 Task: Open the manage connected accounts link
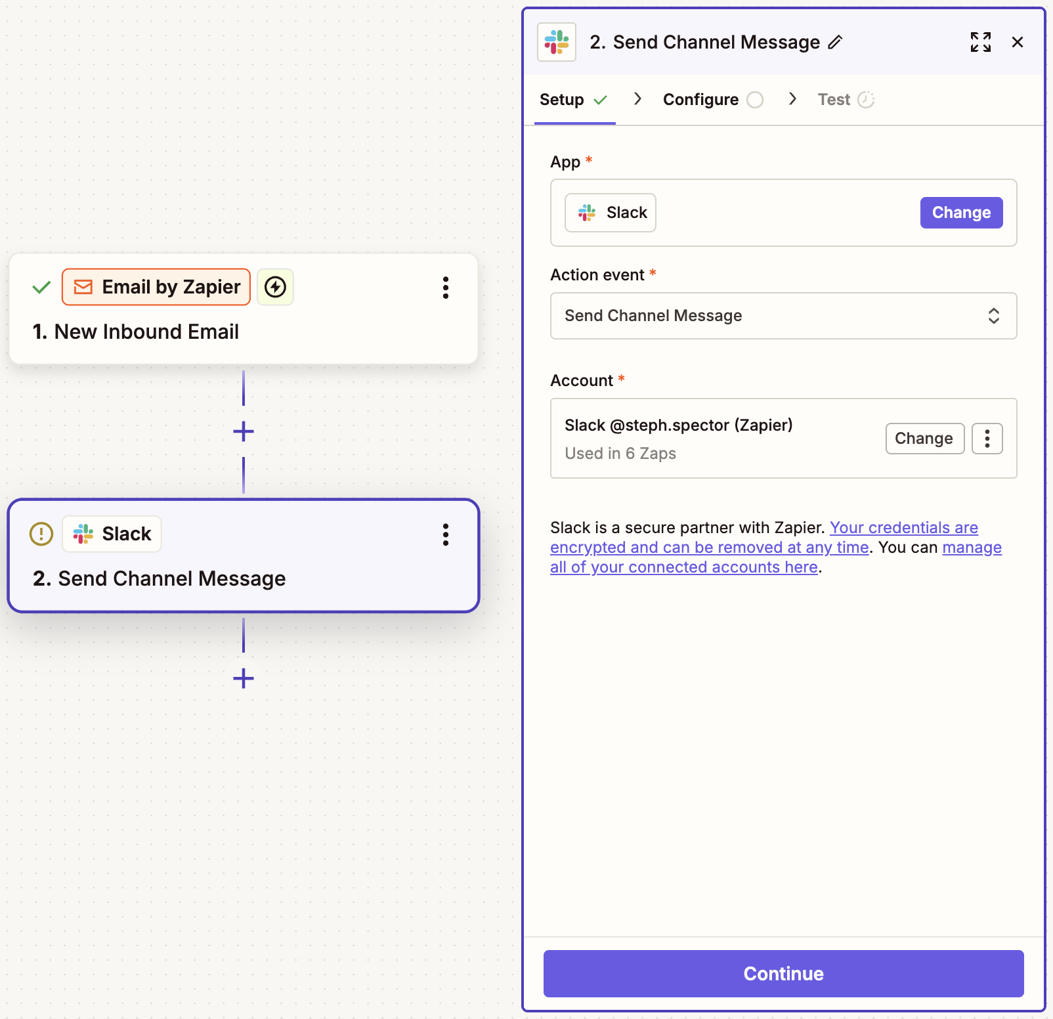[x=683, y=567]
